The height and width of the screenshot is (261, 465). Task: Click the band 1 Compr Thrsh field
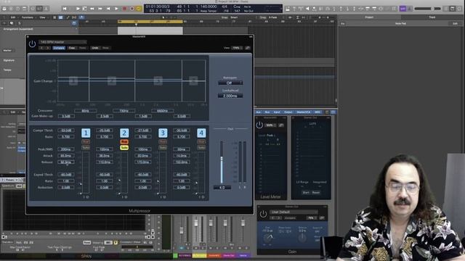point(66,130)
